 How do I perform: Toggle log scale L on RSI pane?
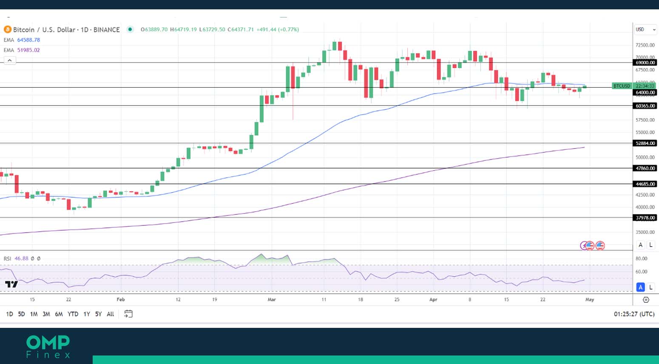click(650, 287)
